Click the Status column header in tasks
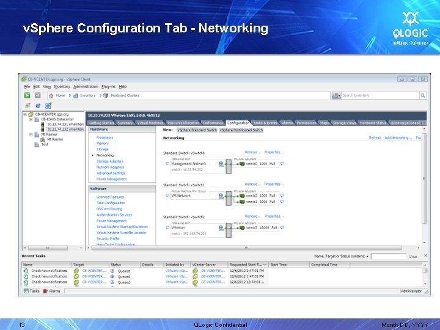 tap(124, 265)
